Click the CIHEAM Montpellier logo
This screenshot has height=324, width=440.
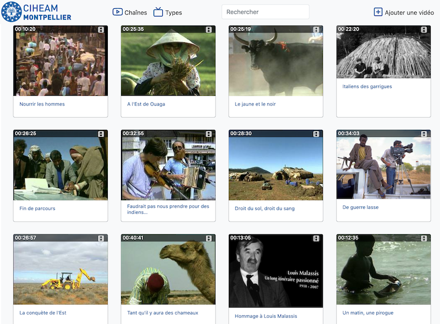pos(36,12)
